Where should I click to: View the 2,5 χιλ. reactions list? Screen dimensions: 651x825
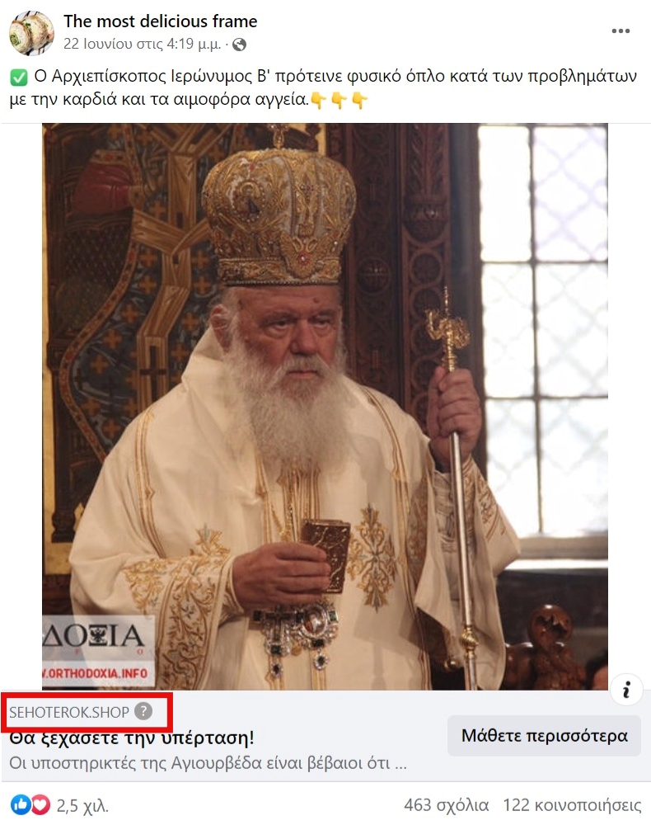tap(82, 805)
